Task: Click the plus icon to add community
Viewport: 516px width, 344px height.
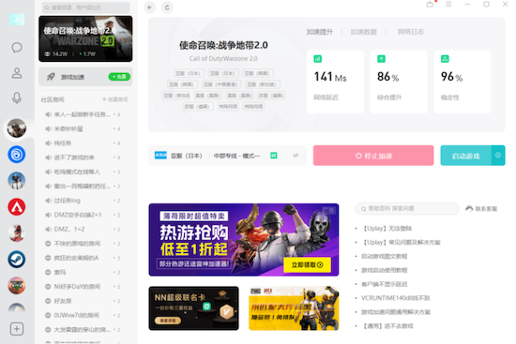Action: coord(17,329)
